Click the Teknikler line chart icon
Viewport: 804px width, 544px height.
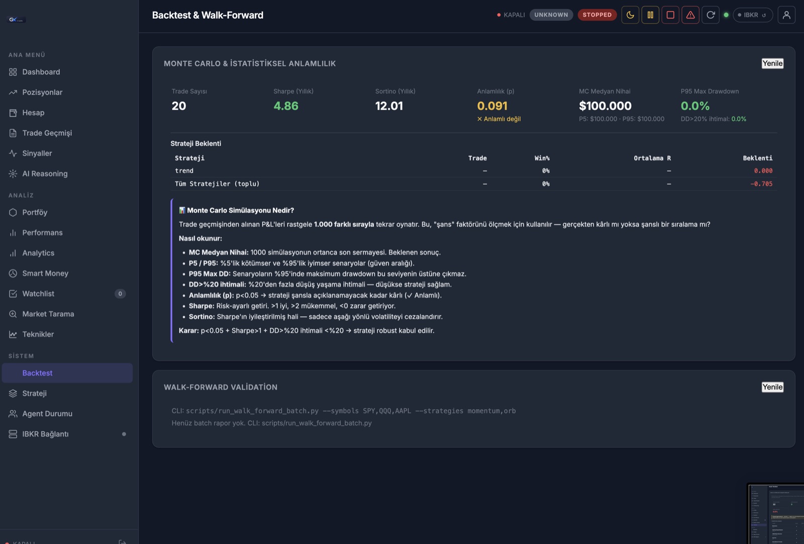click(x=13, y=334)
